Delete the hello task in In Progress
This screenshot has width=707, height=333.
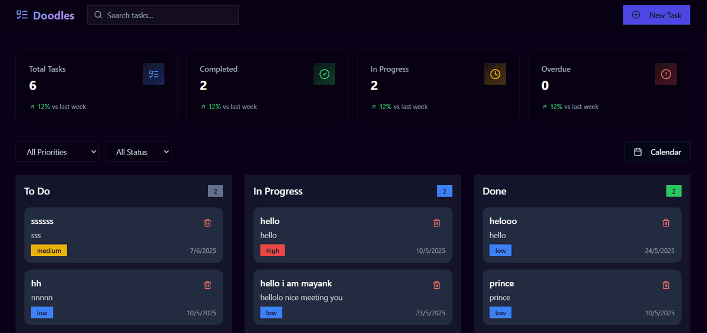click(x=437, y=223)
